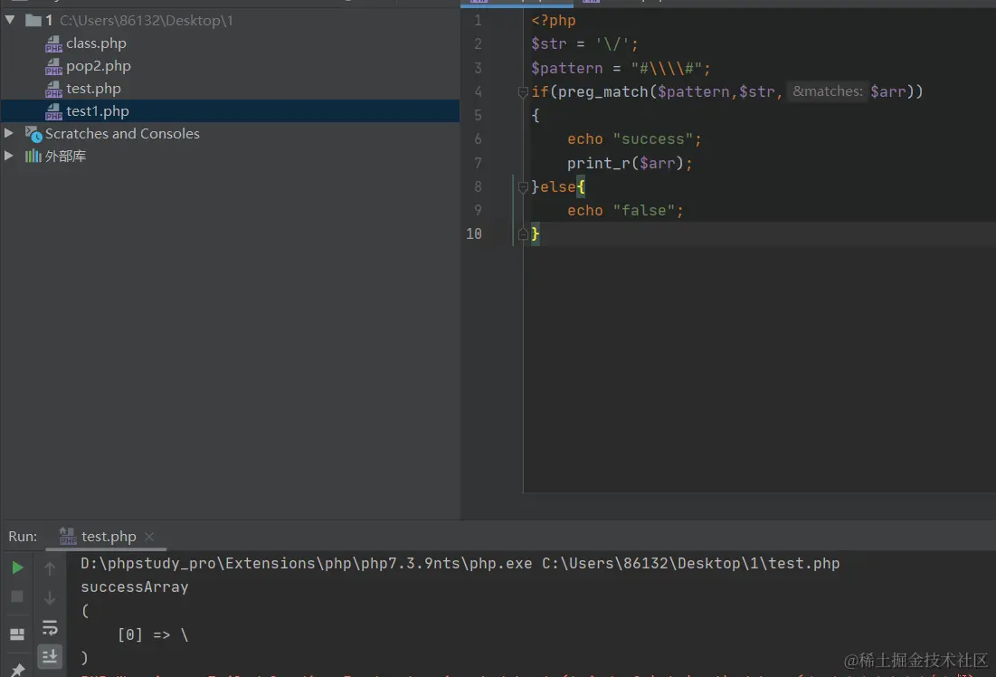This screenshot has height=677, width=996.
Task: Close the test.php run tab
Action: click(149, 537)
